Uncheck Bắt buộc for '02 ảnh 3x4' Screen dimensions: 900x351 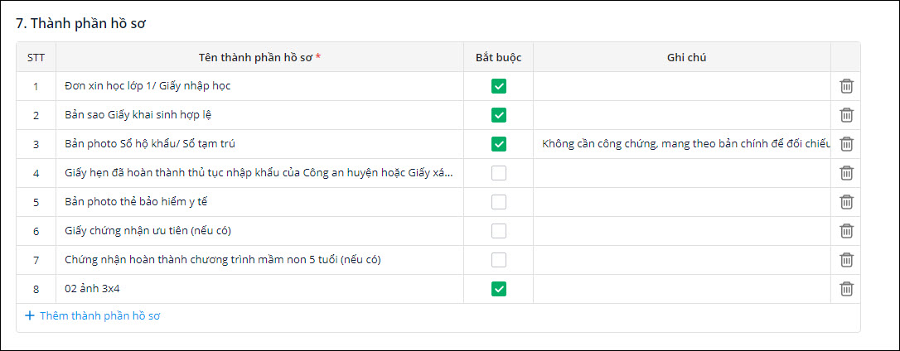[498, 289]
